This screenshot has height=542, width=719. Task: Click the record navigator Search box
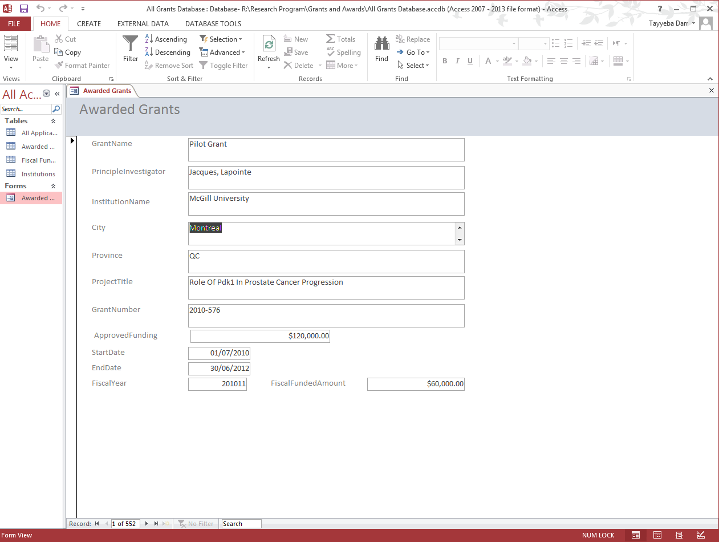(241, 524)
